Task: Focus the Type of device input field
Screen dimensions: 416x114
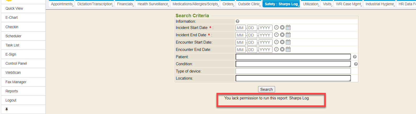Action: point(293,71)
